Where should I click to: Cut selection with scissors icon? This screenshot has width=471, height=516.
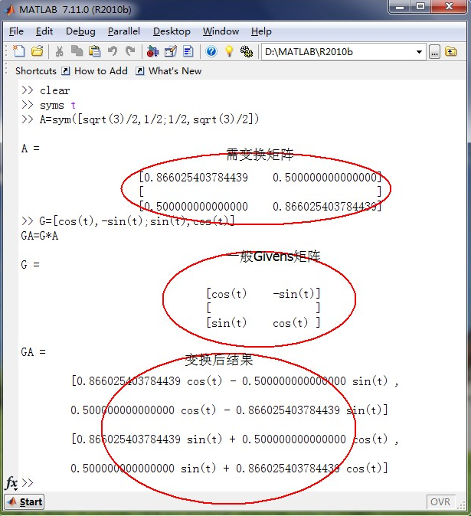click(59, 51)
